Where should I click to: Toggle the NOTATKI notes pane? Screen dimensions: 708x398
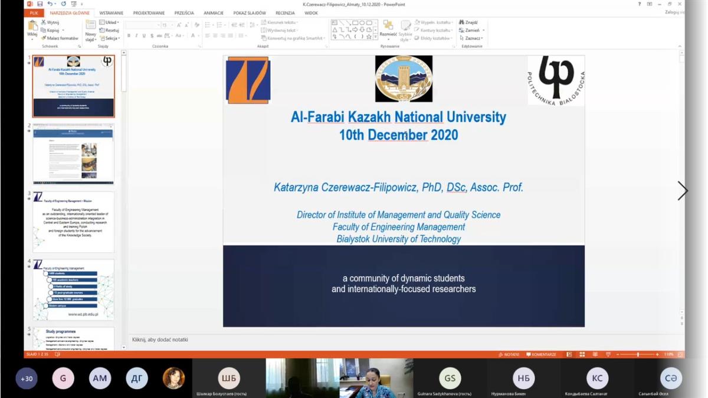coord(509,354)
